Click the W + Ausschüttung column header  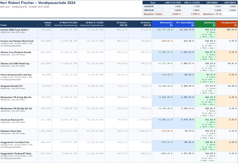[184, 24]
